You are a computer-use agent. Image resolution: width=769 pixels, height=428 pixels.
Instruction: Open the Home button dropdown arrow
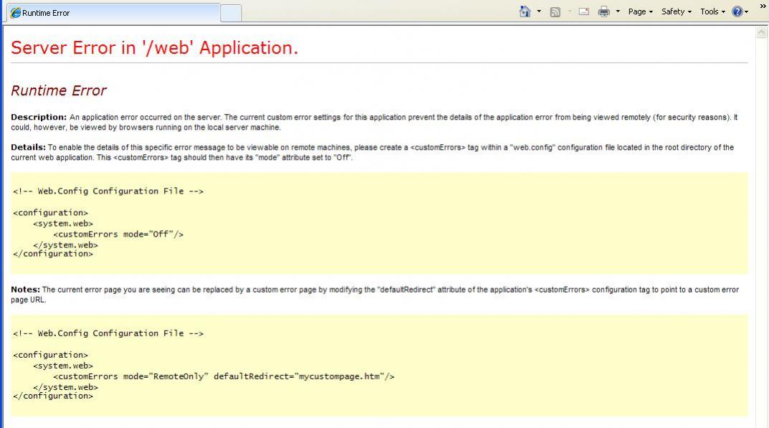coord(539,11)
